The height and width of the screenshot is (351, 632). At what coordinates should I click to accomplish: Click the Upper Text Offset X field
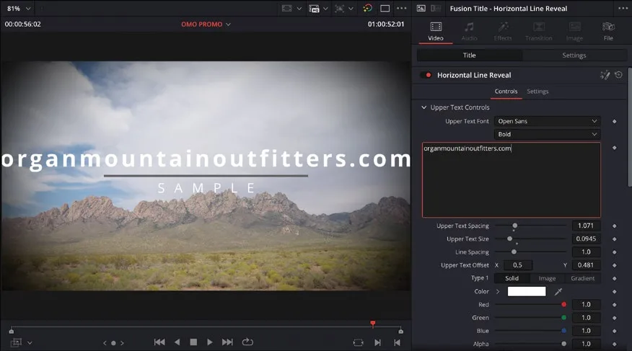click(517, 265)
